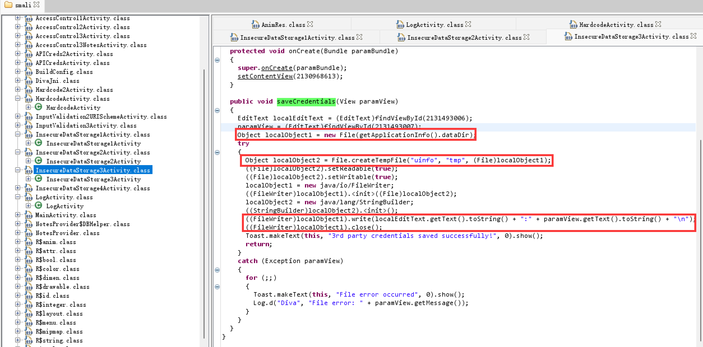The height and width of the screenshot is (347, 703).
Task: Close InsecureDataStorage3Activity.class editor tab
Action: click(693, 36)
